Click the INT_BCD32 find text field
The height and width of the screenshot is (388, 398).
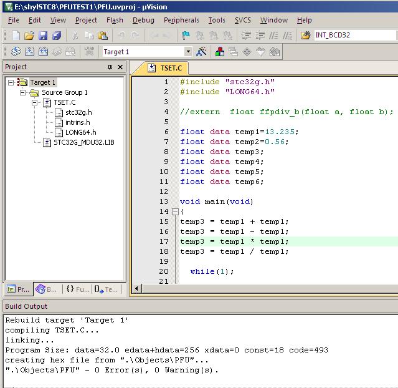point(356,35)
